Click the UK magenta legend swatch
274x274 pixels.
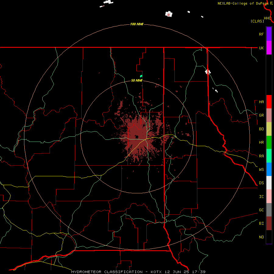point(269,47)
